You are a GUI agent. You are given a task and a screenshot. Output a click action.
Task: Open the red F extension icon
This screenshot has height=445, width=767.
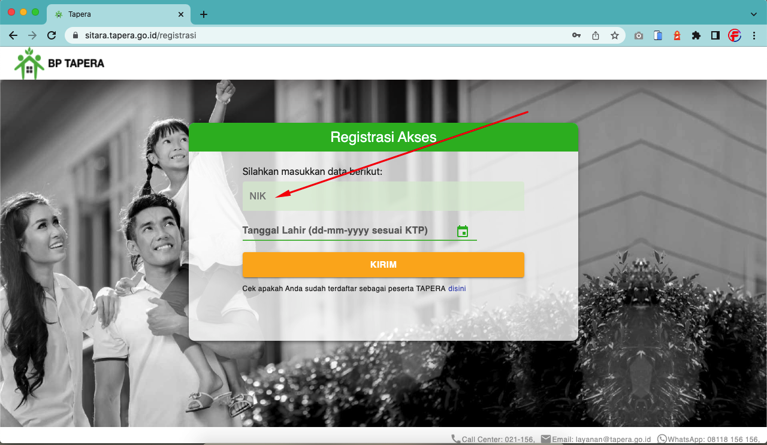[735, 35]
